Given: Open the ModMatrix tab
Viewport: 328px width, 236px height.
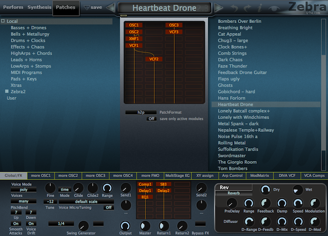Looking at the screenshot, I should pos(260,175).
